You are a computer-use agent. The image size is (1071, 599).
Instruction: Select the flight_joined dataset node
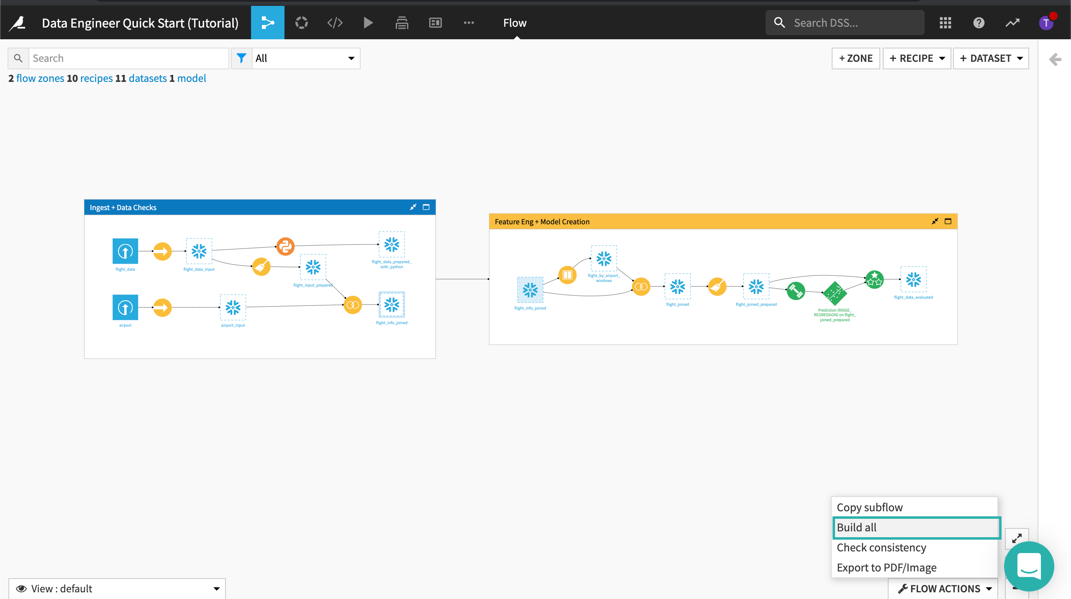(x=677, y=287)
